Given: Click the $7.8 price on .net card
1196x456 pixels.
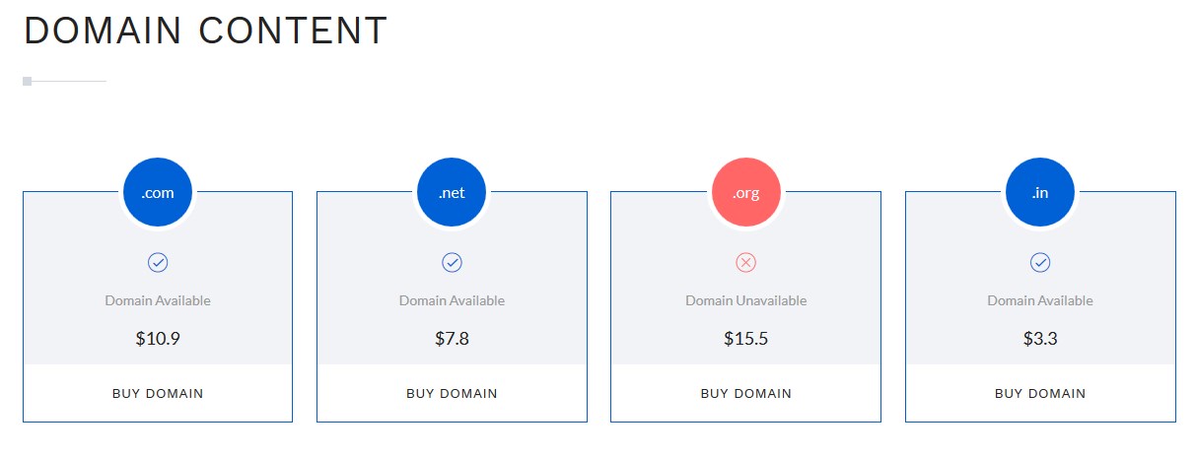Looking at the screenshot, I should [x=452, y=339].
